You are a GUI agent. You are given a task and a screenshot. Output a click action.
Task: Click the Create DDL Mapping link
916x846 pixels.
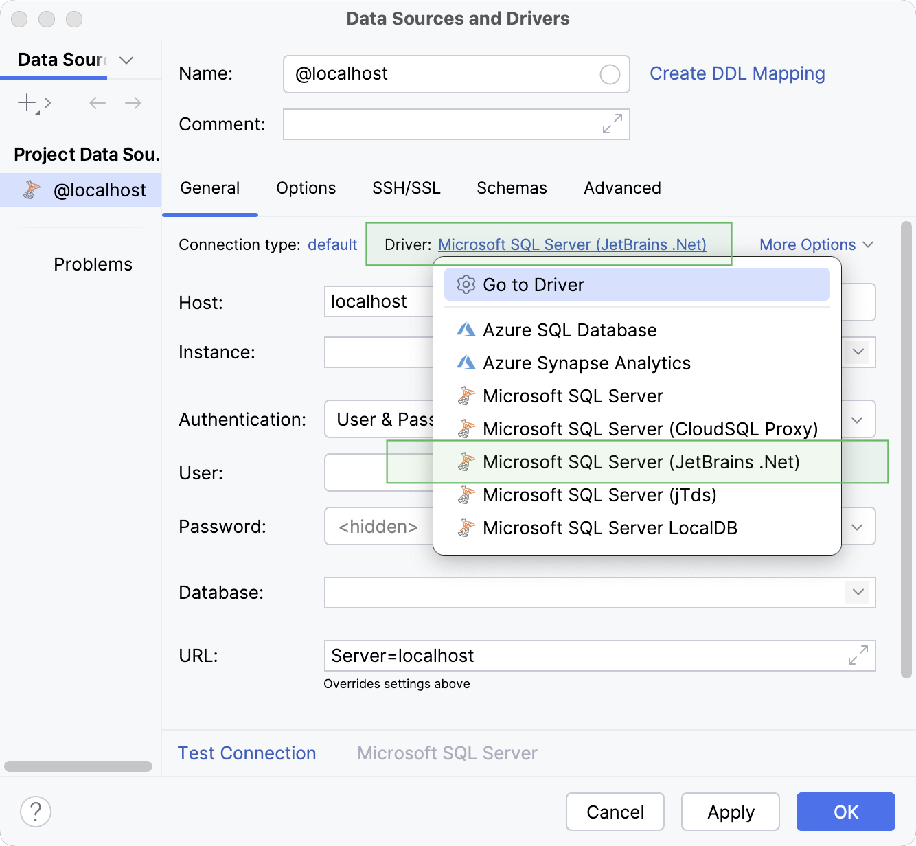tap(737, 73)
